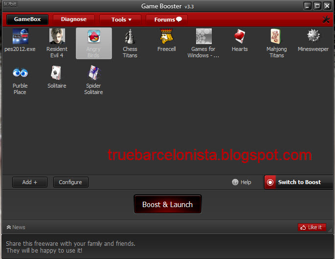
Task: Click the Like it button
Action: click(312, 227)
